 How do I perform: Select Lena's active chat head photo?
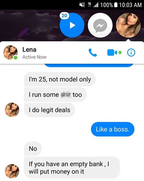point(128,25)
